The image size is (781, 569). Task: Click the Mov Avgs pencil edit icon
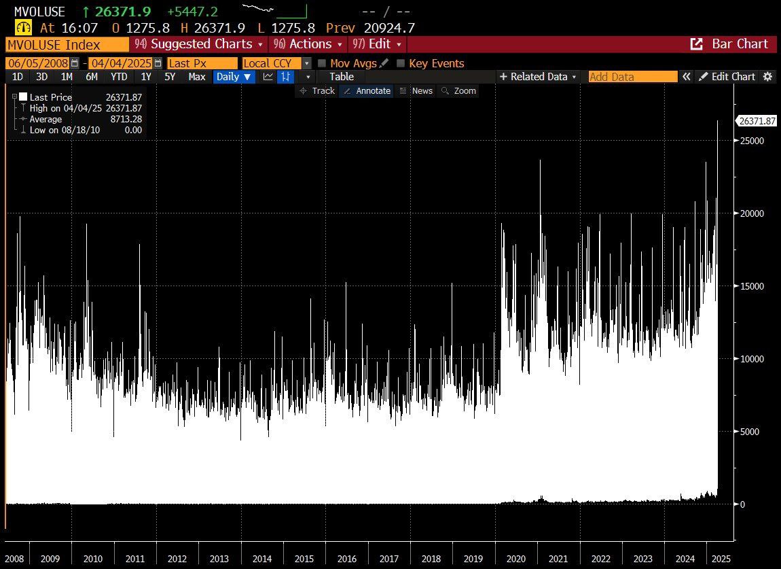[x=384, y=63]
